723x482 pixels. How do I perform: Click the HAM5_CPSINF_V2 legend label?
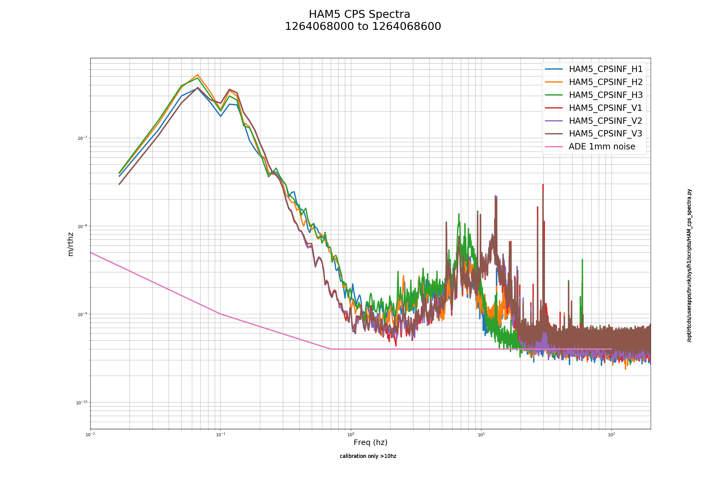(605, 121)
